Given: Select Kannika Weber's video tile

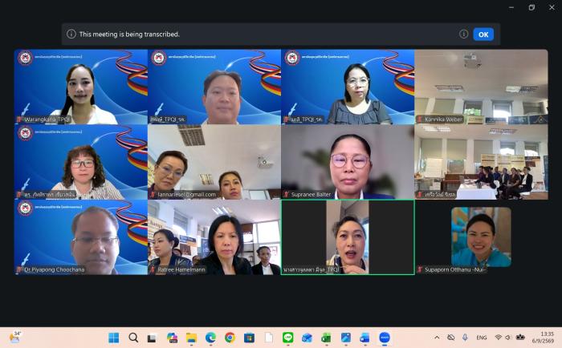Looking at the screenshot, I should pyautogui.click(x=481, y=87).
